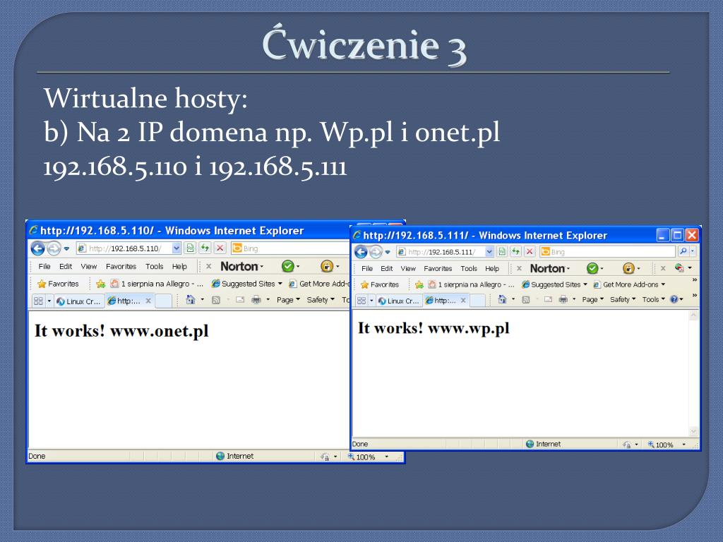
Task: Expand Safety menu in 192.168.5.111 window
Action: pos(623,299)
